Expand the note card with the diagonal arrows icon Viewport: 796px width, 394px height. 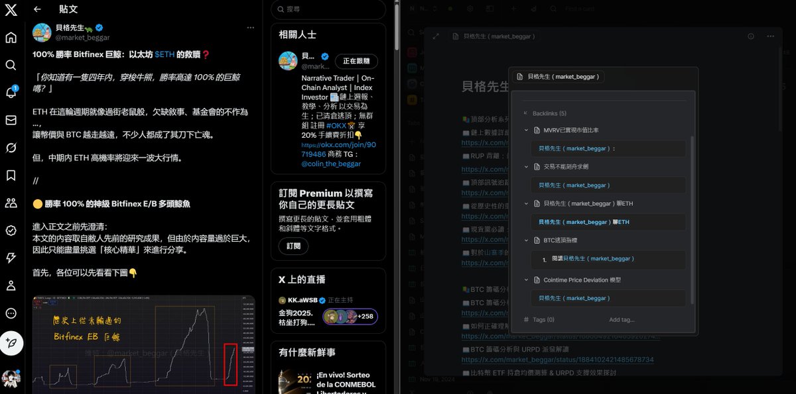pos(436,36)
